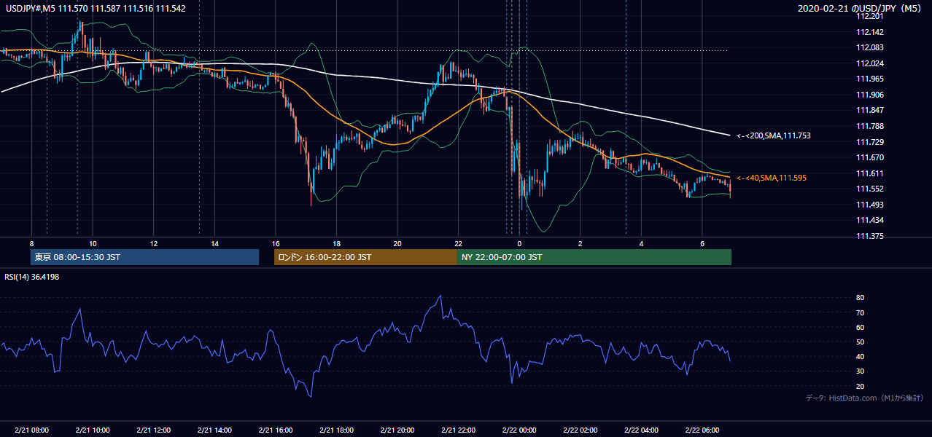Image resolution: width=932 pixels, height=437 pixels.
Task: Click price axis value 111.847
Action: click(x=869, y=110)
